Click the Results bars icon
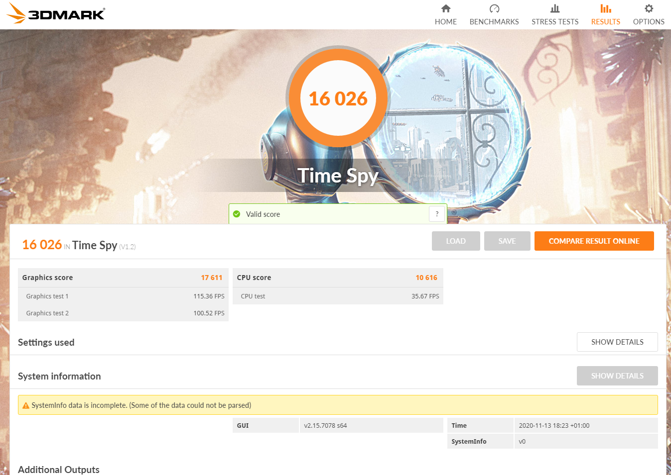The image size is (671, 475). [606, 8]
